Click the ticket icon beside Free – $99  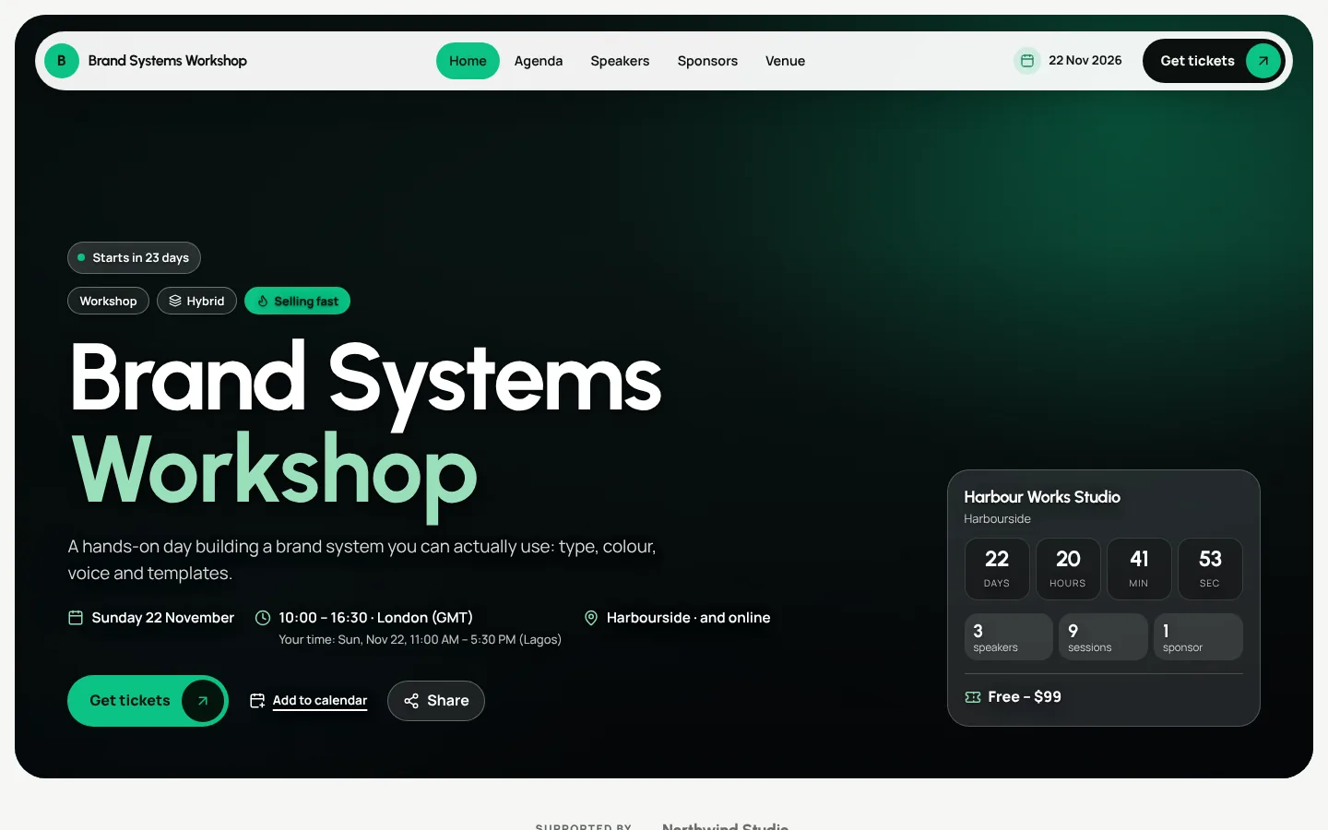click(973, 697)
